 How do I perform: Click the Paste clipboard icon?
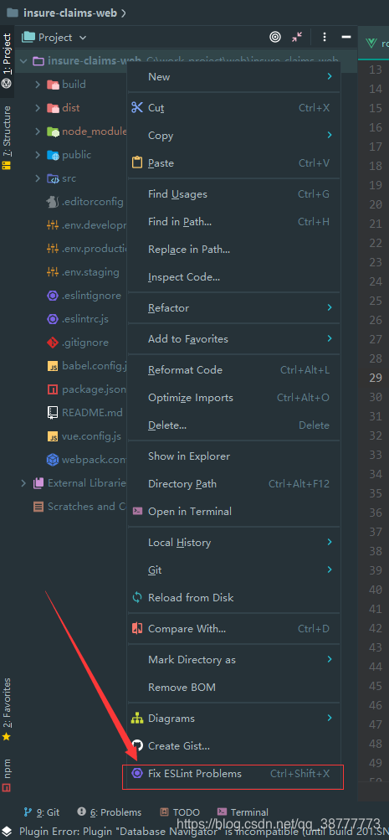tap(137, 162)
